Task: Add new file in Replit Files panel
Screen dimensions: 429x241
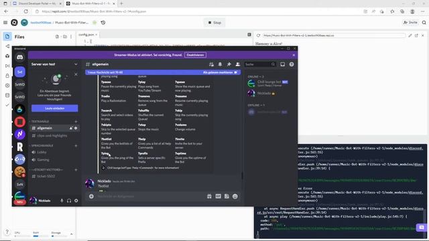Action: (x=57, y=37)
